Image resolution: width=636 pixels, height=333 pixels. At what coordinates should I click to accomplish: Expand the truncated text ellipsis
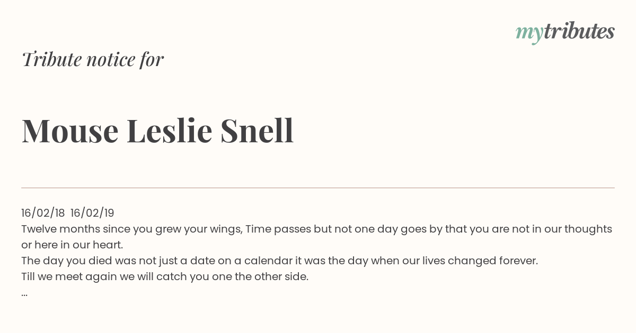tap(24, 294)
